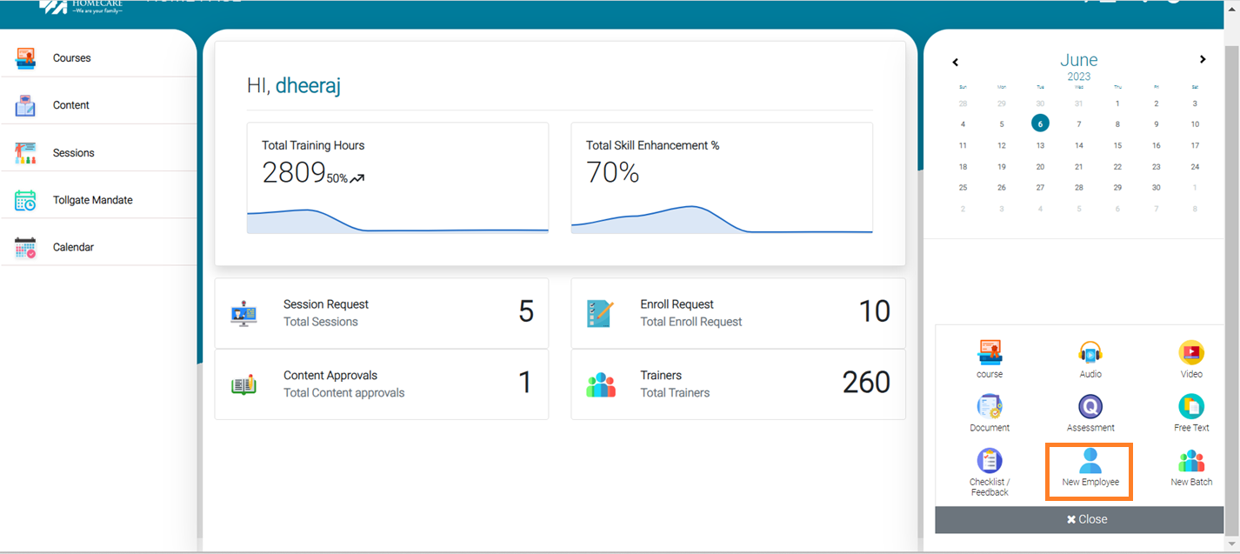Advance the calendar to July
Viewport: 1240px width, 554px height.
point(1203,59)
